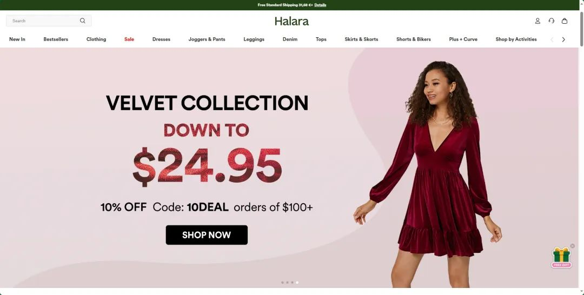Screen dimensions: 584x295
Task: Advance the category menu with right arrow
Action: coord(563,39)
